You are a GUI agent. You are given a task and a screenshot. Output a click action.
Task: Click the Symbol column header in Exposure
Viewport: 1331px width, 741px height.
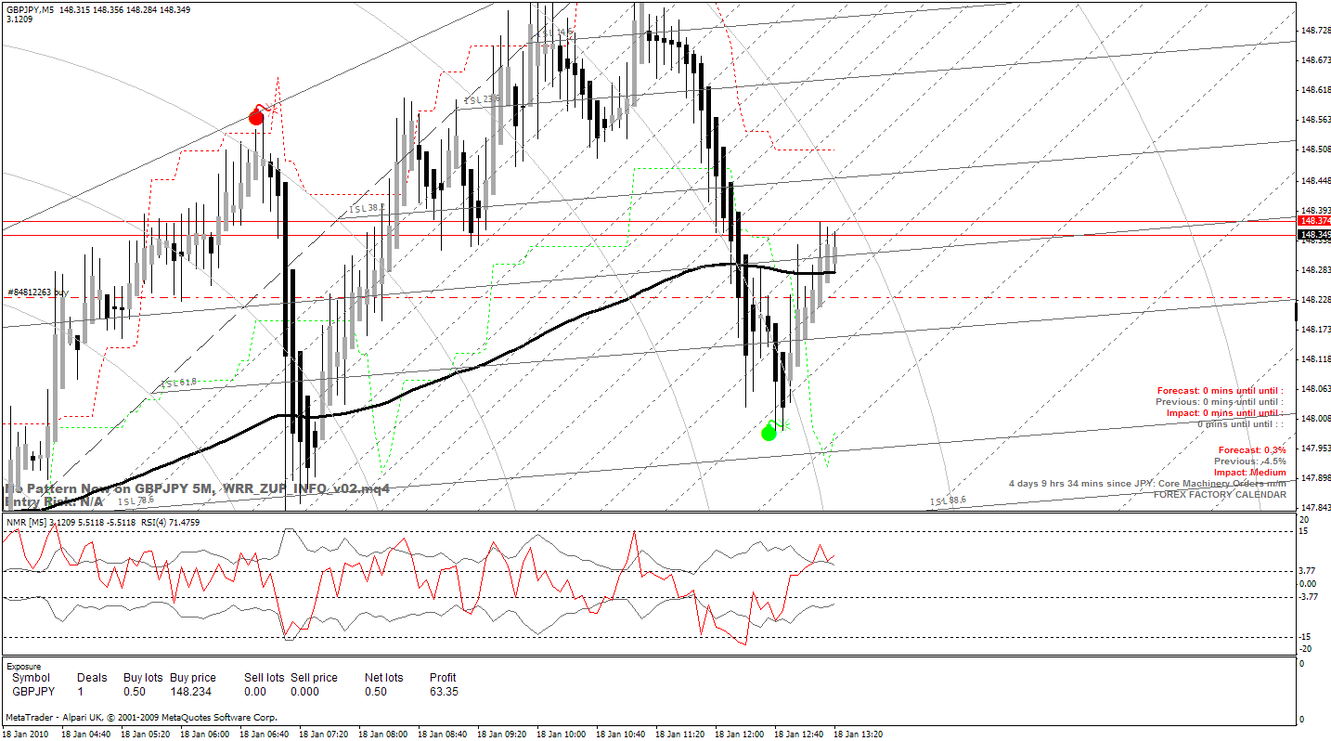[x=31, y=678]
